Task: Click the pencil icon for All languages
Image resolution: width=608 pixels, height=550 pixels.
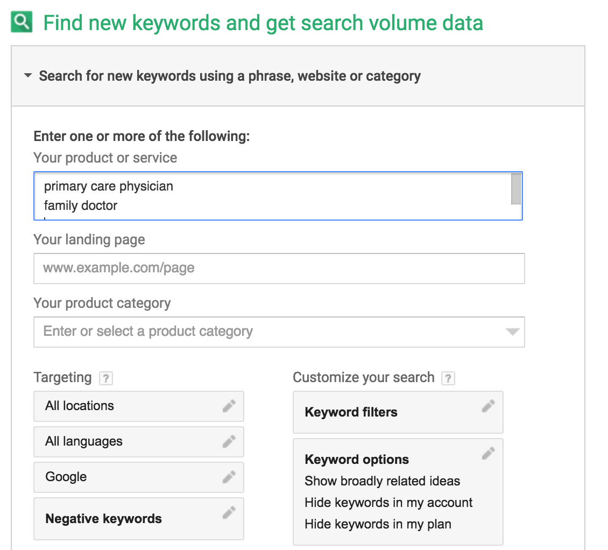Action: pyautogui.click(x=229, y=441)
